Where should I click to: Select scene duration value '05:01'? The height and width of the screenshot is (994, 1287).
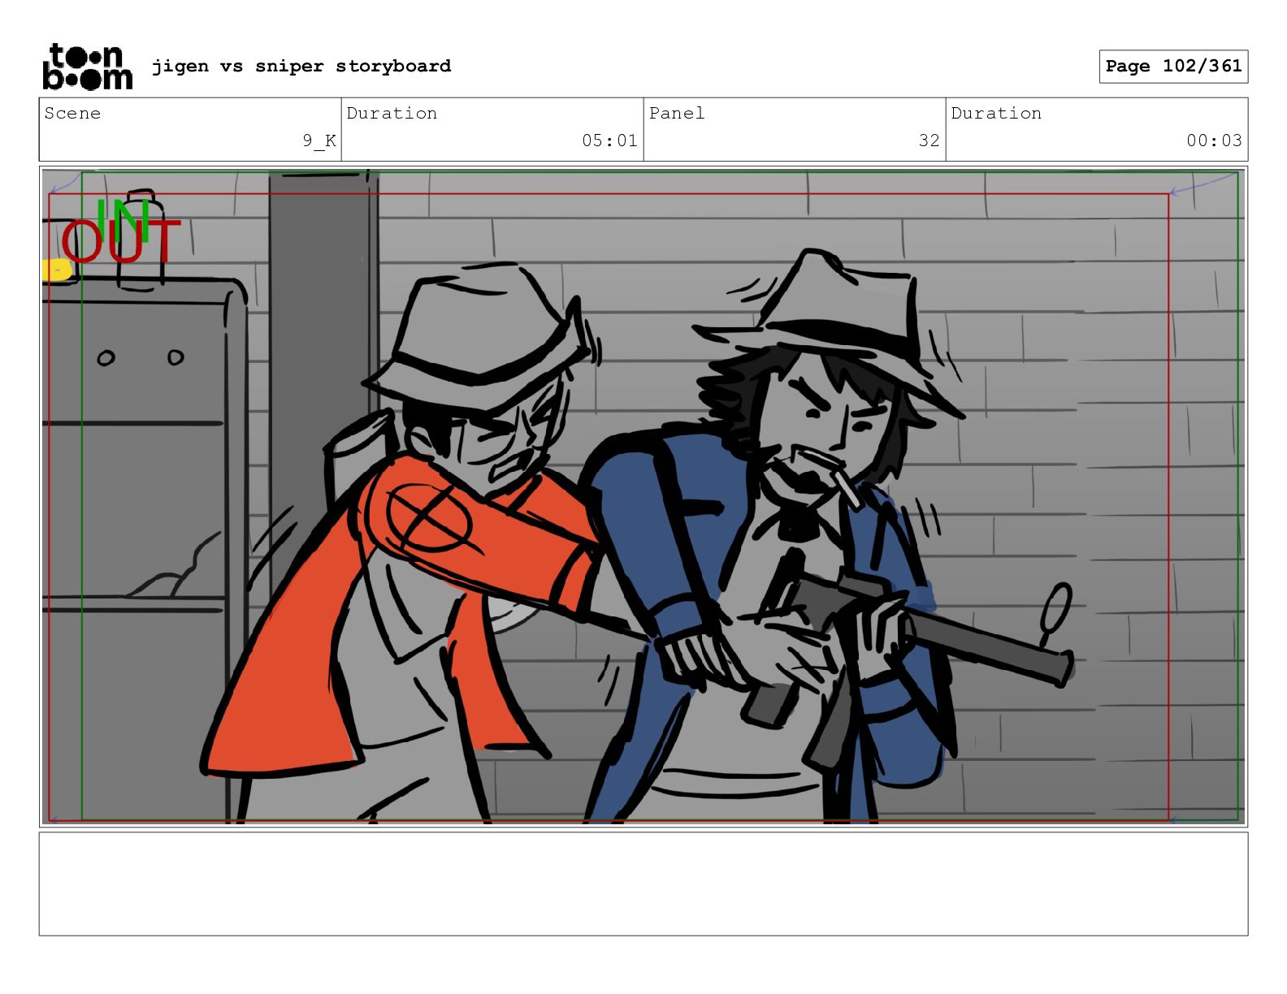[609, 140]
